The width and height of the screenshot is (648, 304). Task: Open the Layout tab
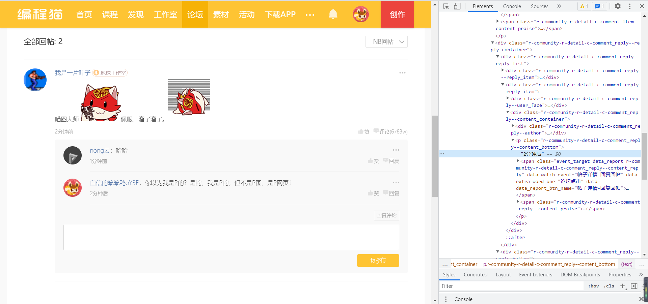[503, 275]
